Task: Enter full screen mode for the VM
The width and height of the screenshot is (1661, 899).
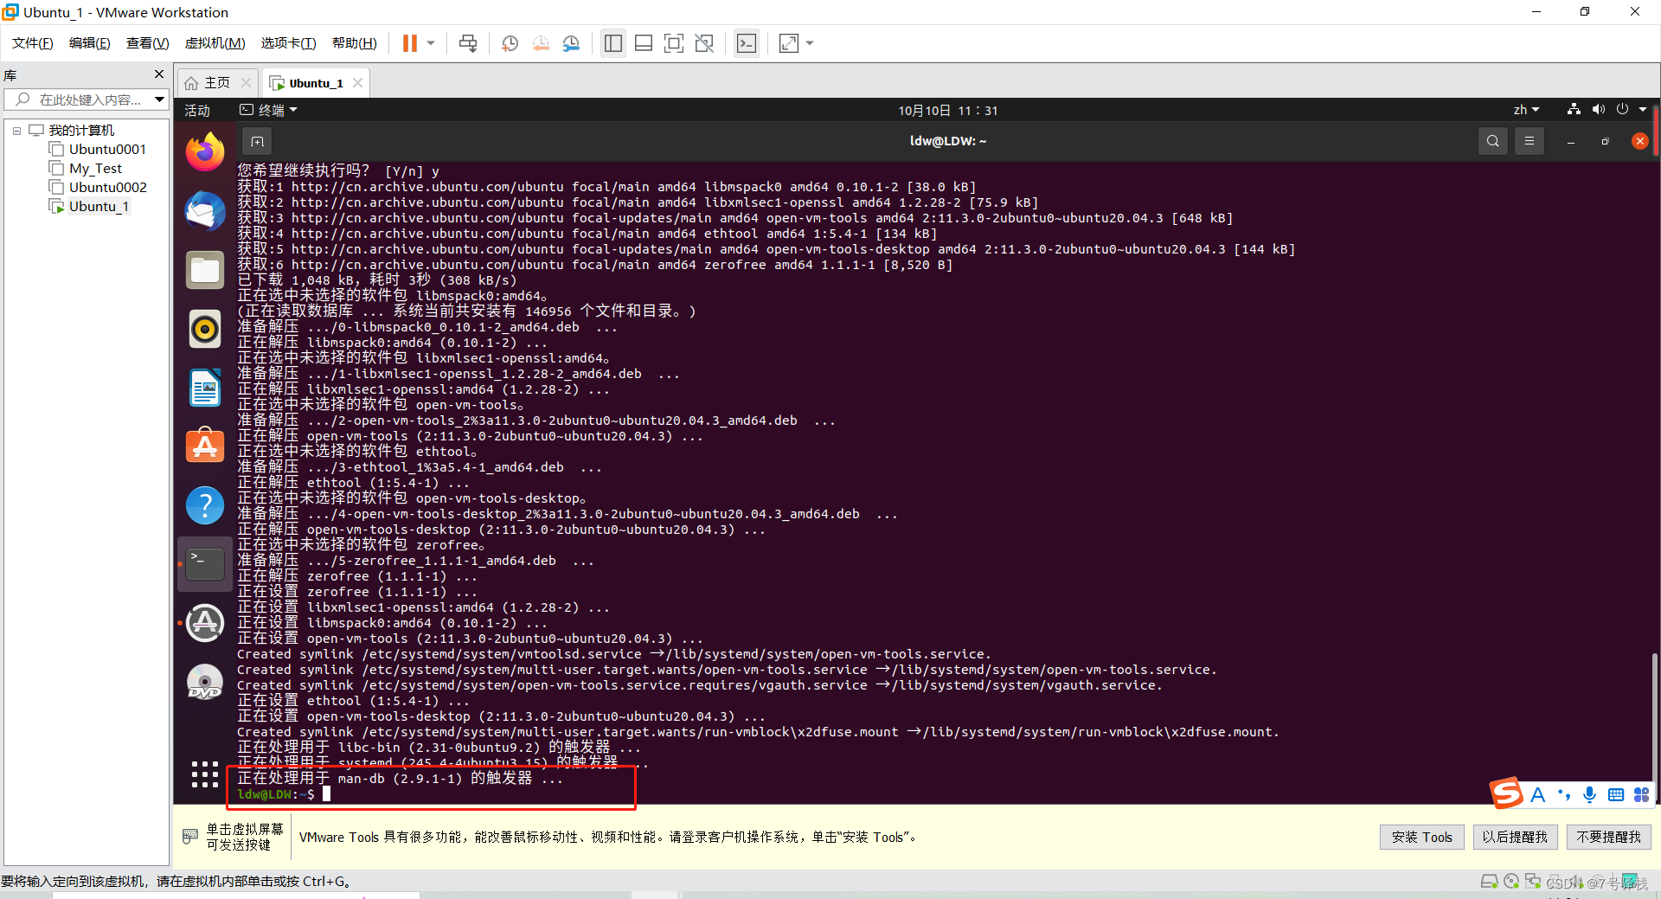Action: [x=674, y=42]
